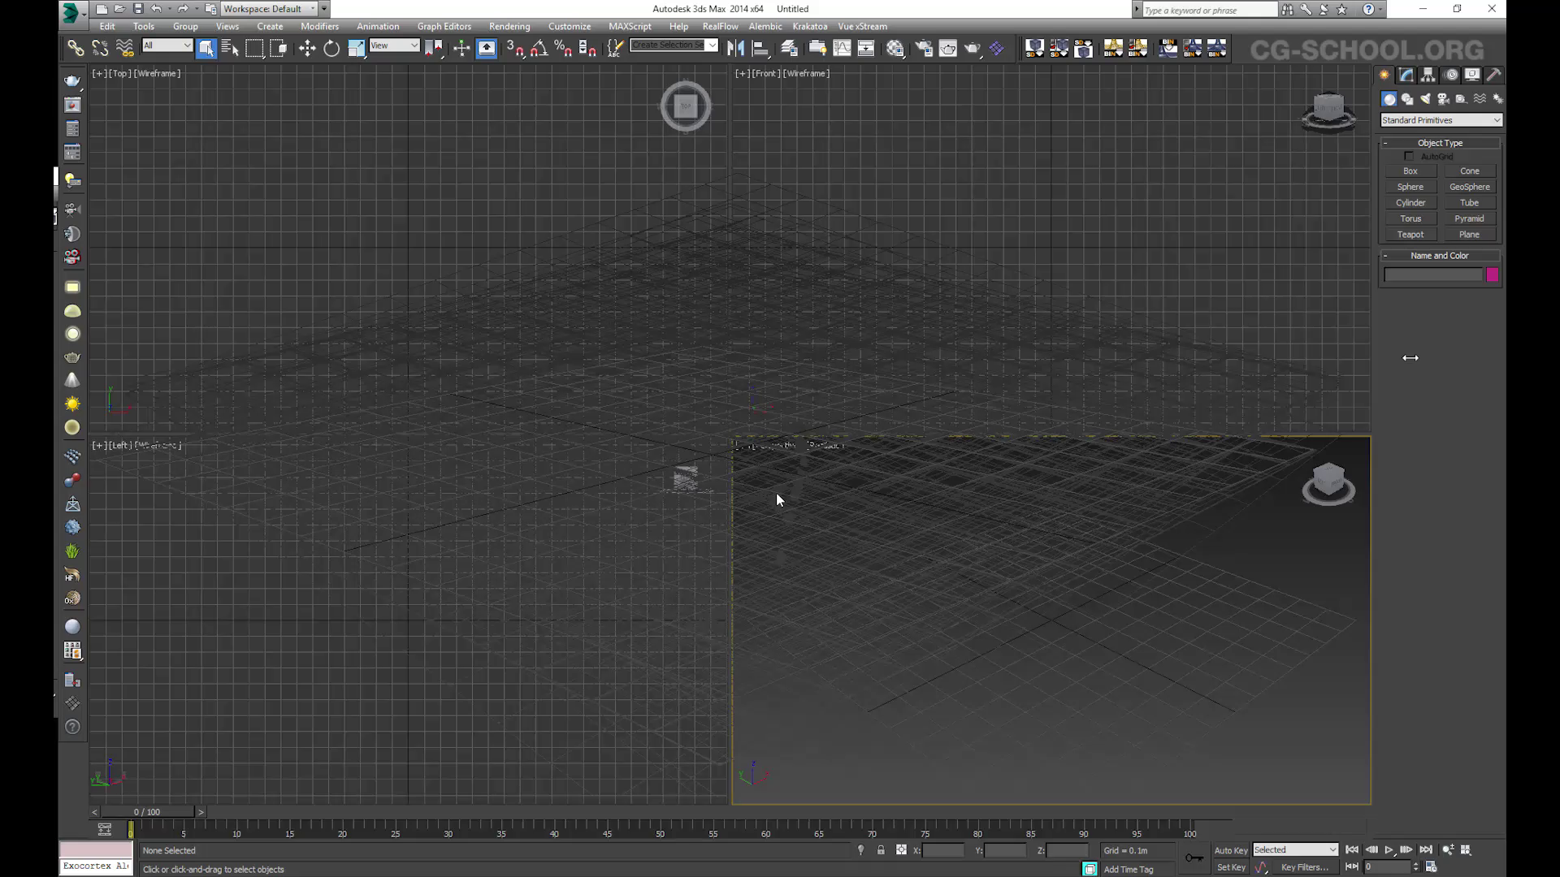This screenshot has height=877, width=1560.
Task: Open the Rendered Frame Window icon
Action: coord(948,49)
